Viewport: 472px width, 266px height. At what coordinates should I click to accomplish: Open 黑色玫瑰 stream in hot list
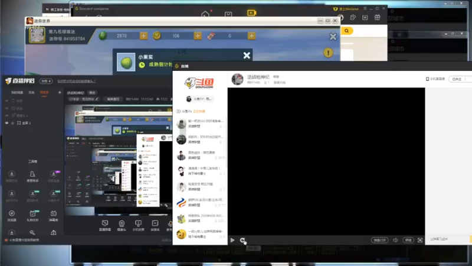pos(200,155)
